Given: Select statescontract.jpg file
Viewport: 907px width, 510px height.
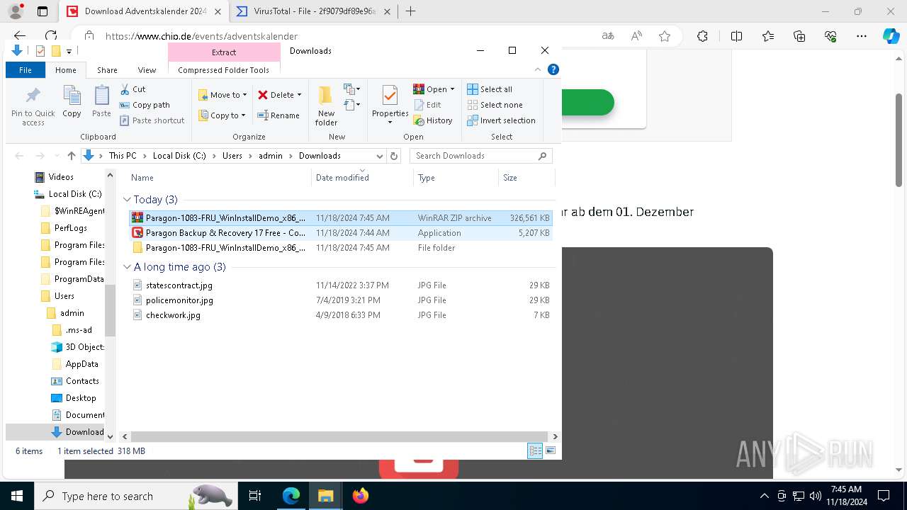Looking at the screenshot, I should (341, 285).
